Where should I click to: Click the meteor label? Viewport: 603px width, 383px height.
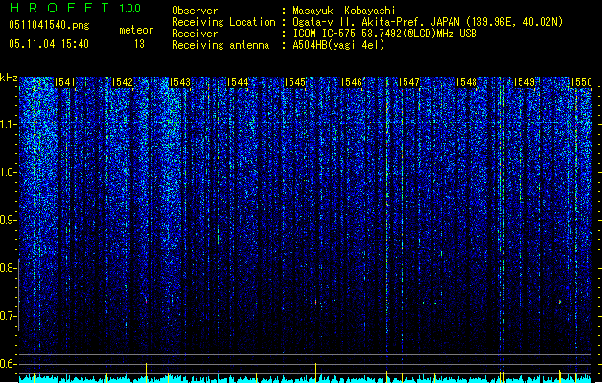click(x=136, y=30)
